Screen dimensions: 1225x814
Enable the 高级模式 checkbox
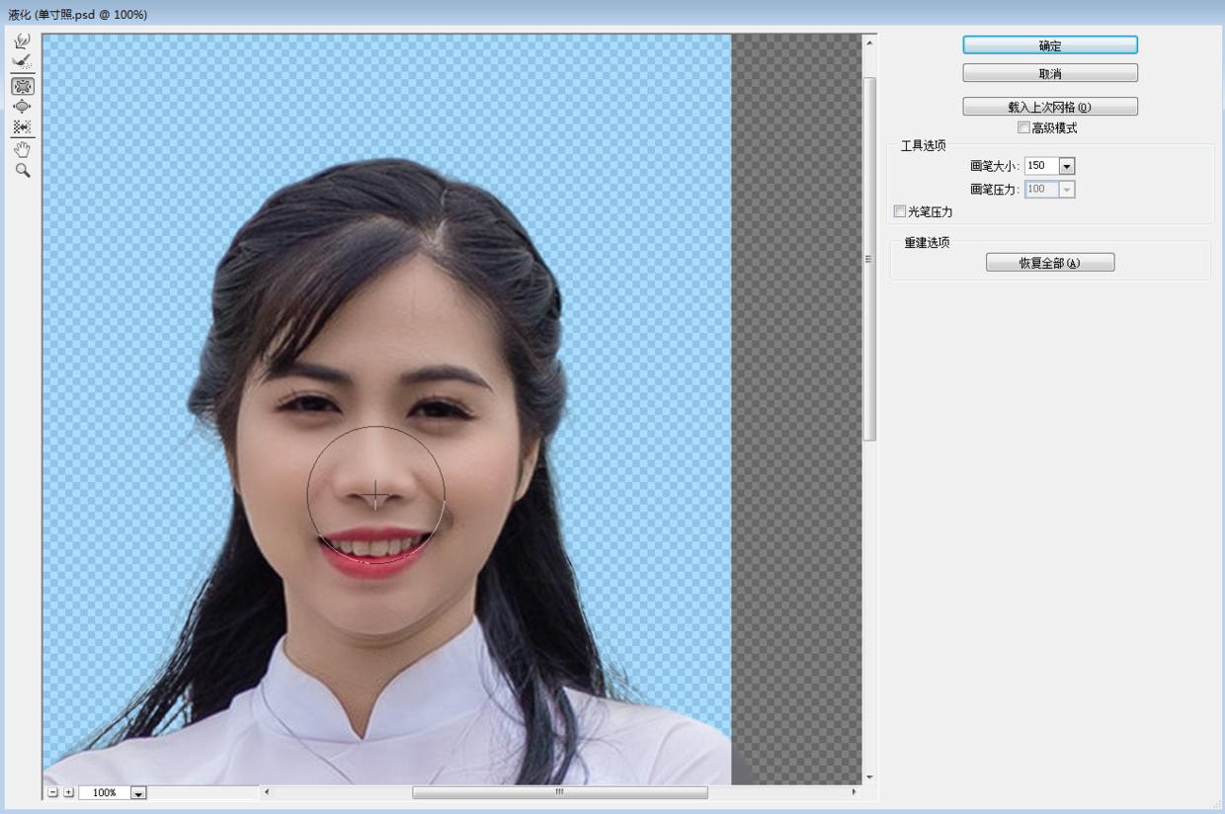coord(1023,126)
